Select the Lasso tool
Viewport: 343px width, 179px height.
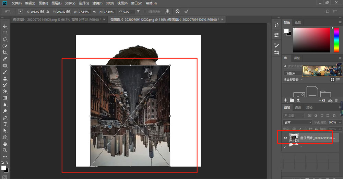point(5,39)
